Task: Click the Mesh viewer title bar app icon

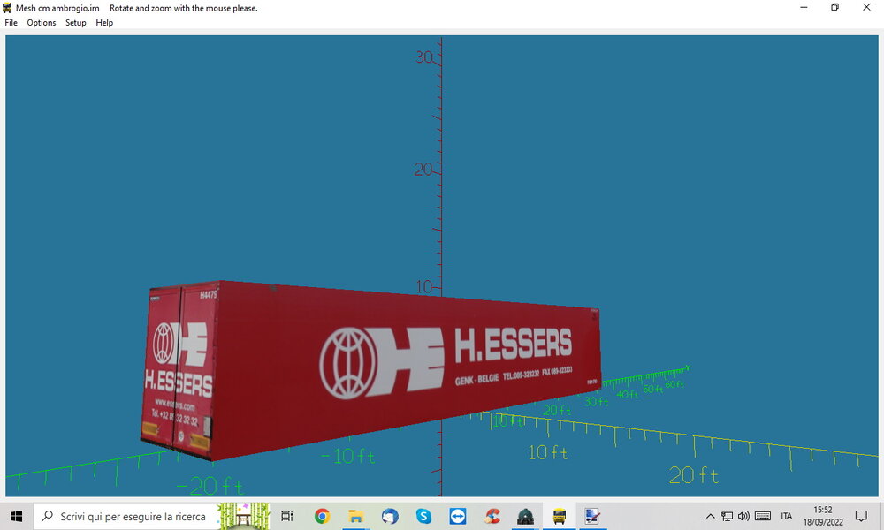Action: (7, 8)
